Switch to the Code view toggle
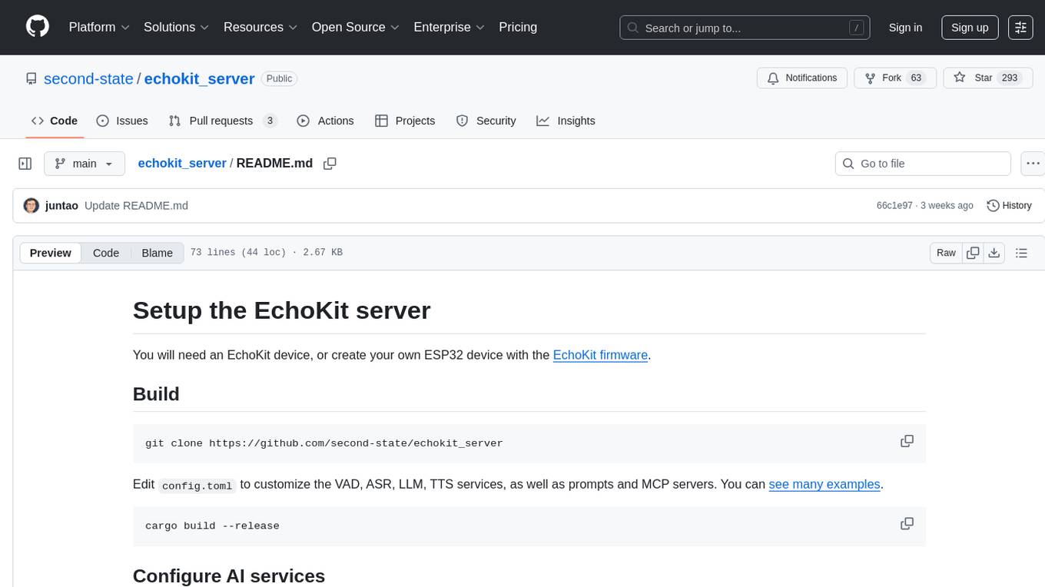This screenshot has width=1045, height=587. pyautogui.click(x=106, y=253)
